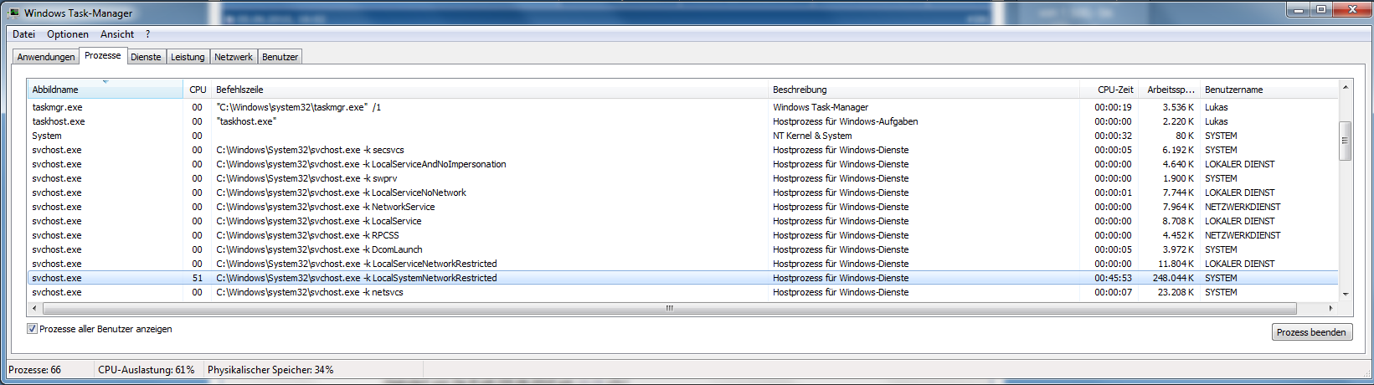Click the horizontal scrollbar thumb
Screen dimensions: 1374x385
coord(669,308)
